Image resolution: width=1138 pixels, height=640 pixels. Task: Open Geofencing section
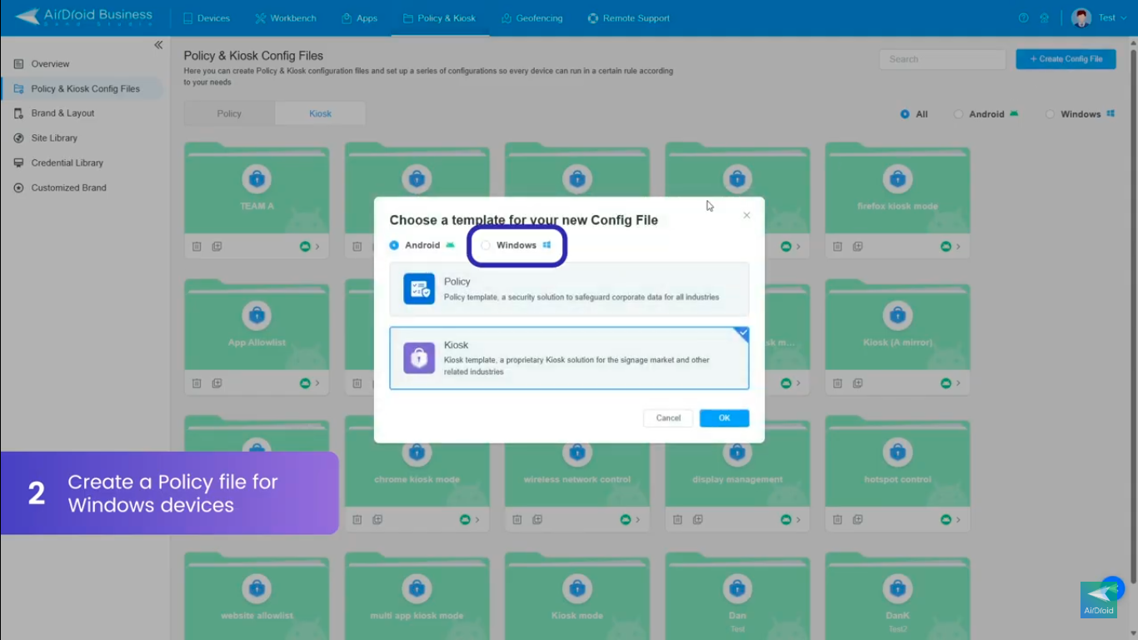coord(532,17)
